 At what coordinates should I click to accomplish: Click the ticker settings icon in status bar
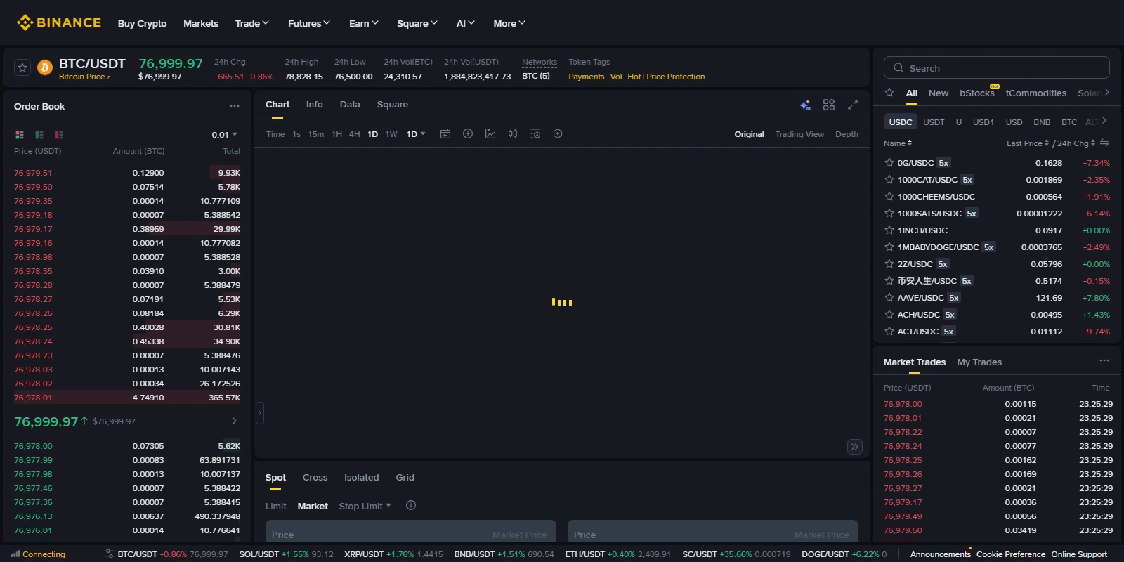(109, 554)
